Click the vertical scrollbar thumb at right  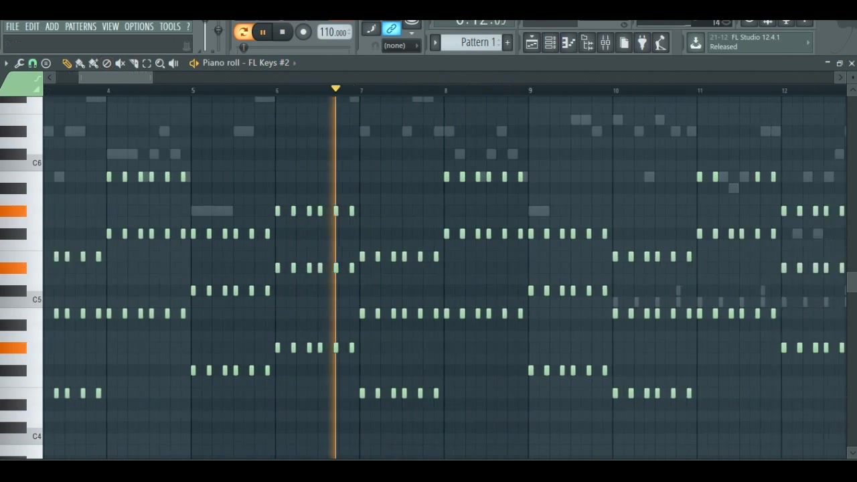pos(851,283)
